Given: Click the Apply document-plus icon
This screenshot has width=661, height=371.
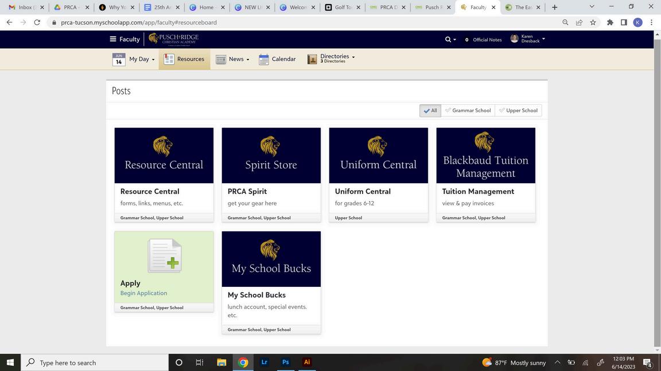Looking at the screenshot, I should 165,256.
